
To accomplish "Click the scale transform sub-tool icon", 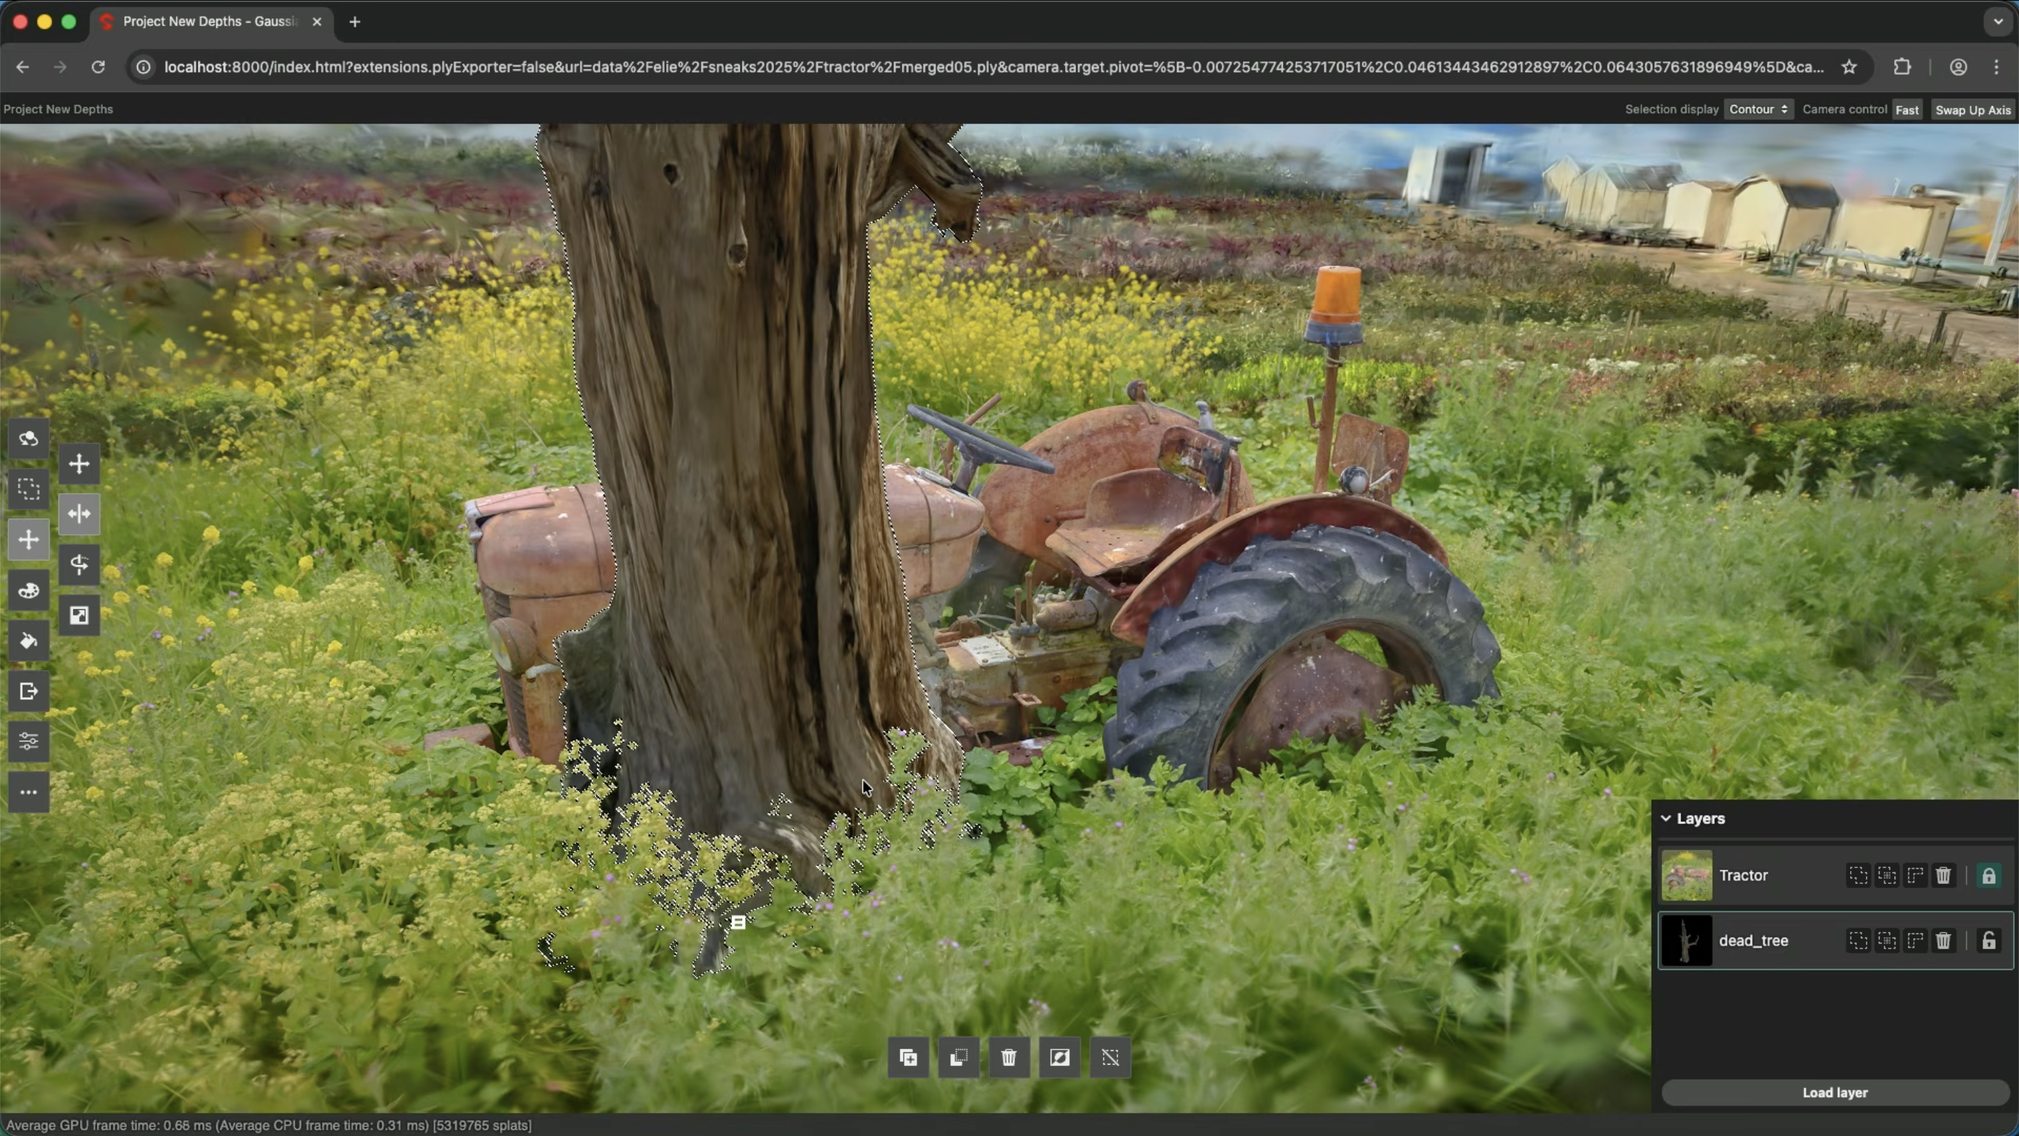I will 79,615.
